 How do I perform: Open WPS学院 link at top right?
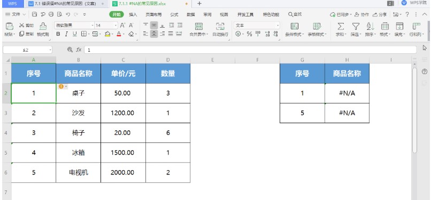(x=418, y=3)
